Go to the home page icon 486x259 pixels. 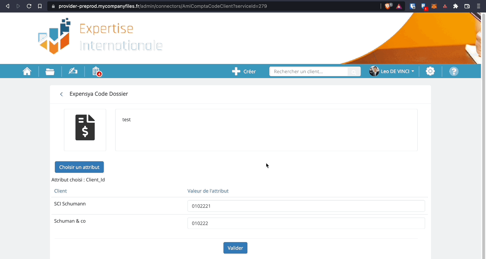(x=27, y=71)
